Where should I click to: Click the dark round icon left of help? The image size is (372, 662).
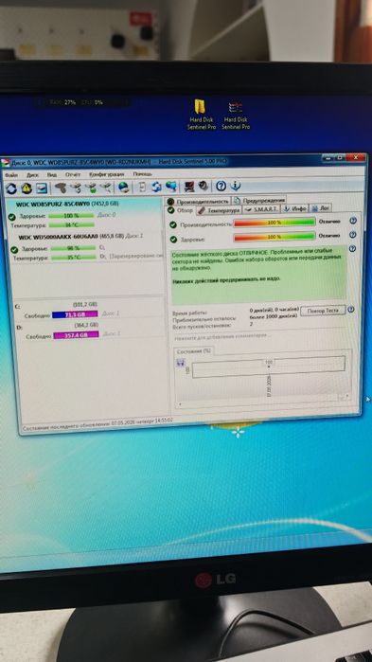pyautogui.click(x=204, y=186)
